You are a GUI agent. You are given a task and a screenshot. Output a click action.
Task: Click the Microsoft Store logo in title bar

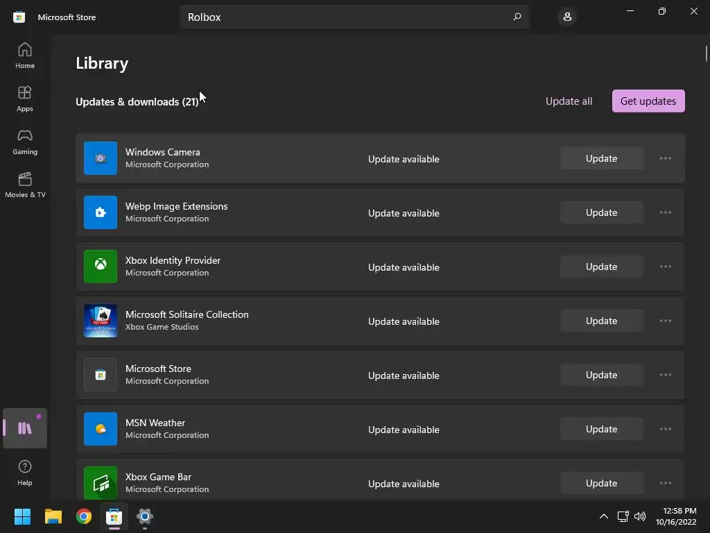click(19, 17)
